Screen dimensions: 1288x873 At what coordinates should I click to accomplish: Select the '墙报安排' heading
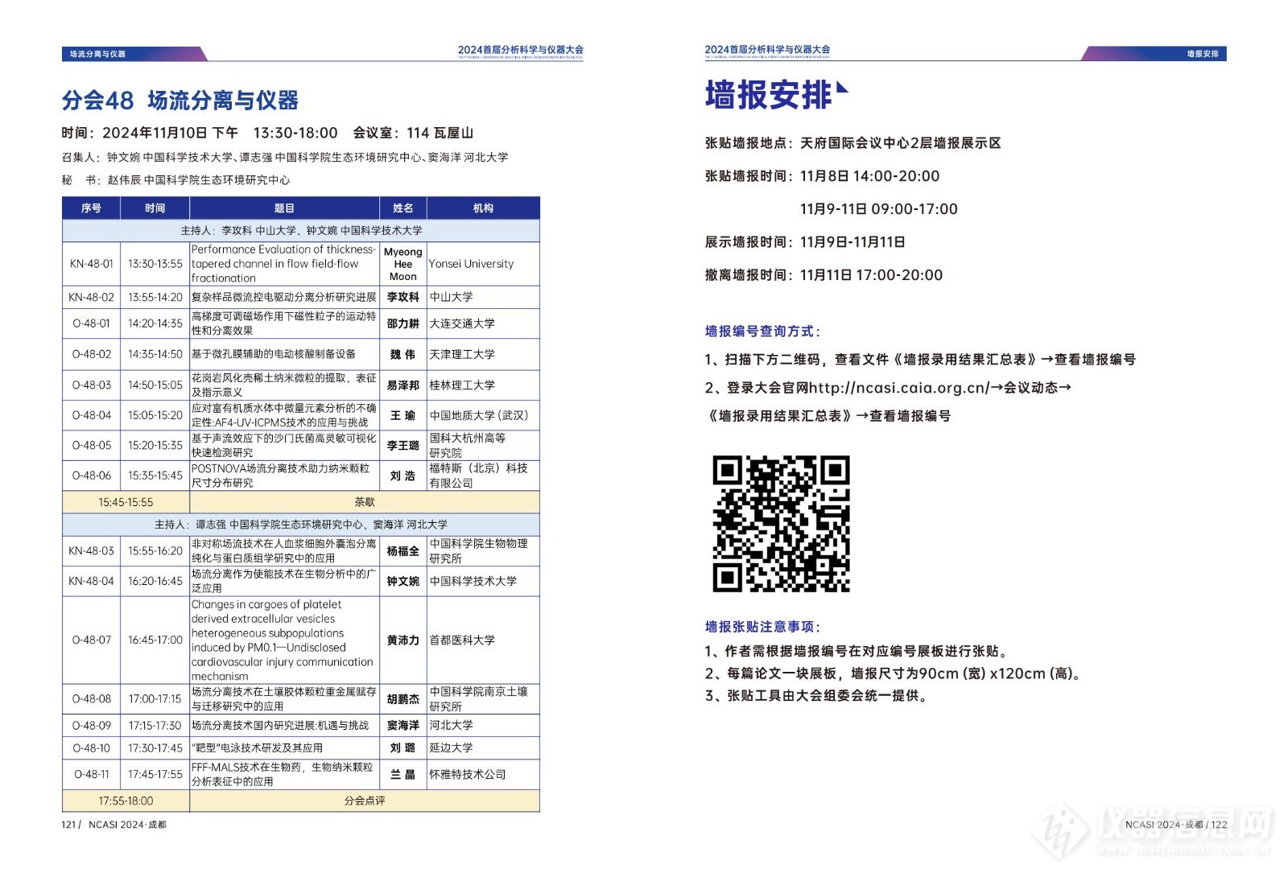(769, 95)
